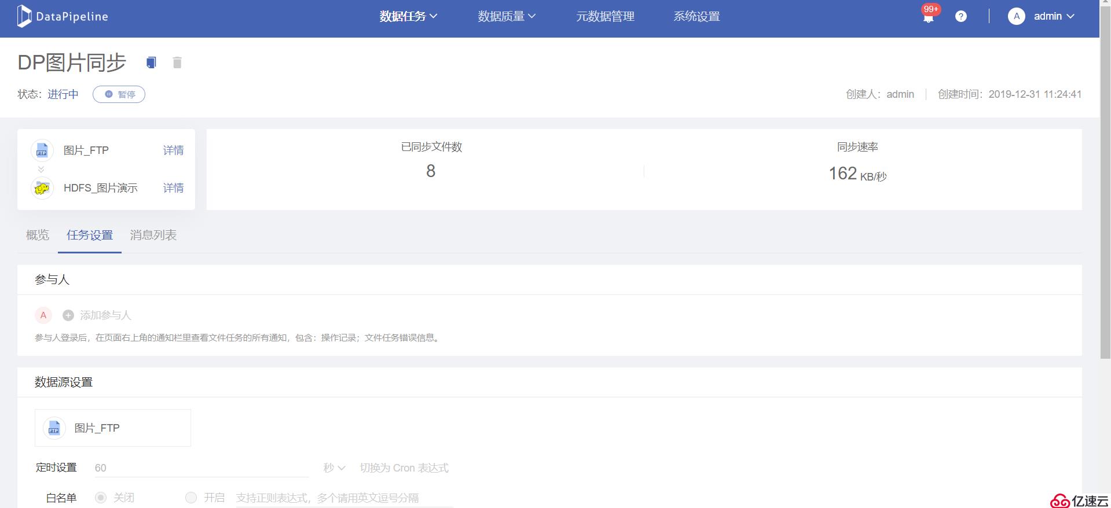This screenshot has height=508, width=1111.
Task: Click the DP图片同步 task title
Action: point(72,62)
